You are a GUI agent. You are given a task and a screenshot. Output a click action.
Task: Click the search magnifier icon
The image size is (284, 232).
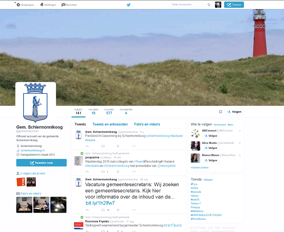(209, 5)
